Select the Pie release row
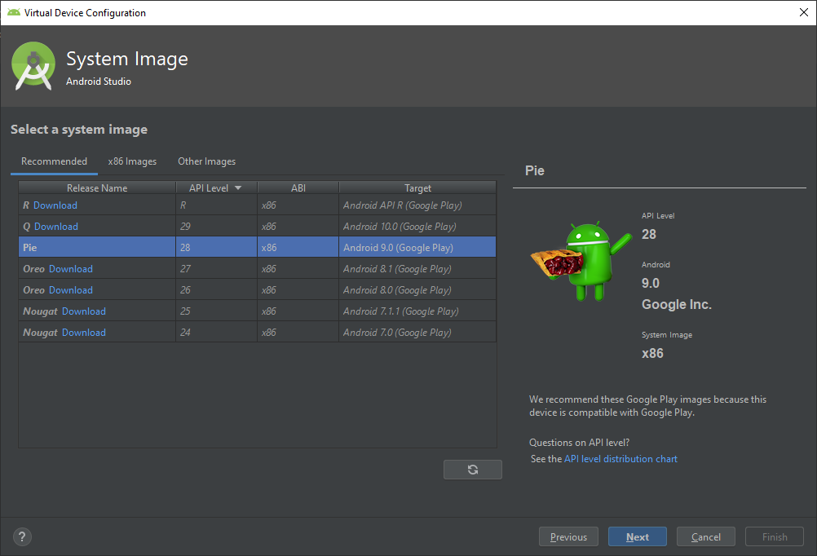 (x=258, y=247)
